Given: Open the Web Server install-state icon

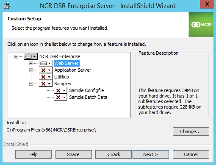Looking at the screenshot, I should (x=45, y=63).
